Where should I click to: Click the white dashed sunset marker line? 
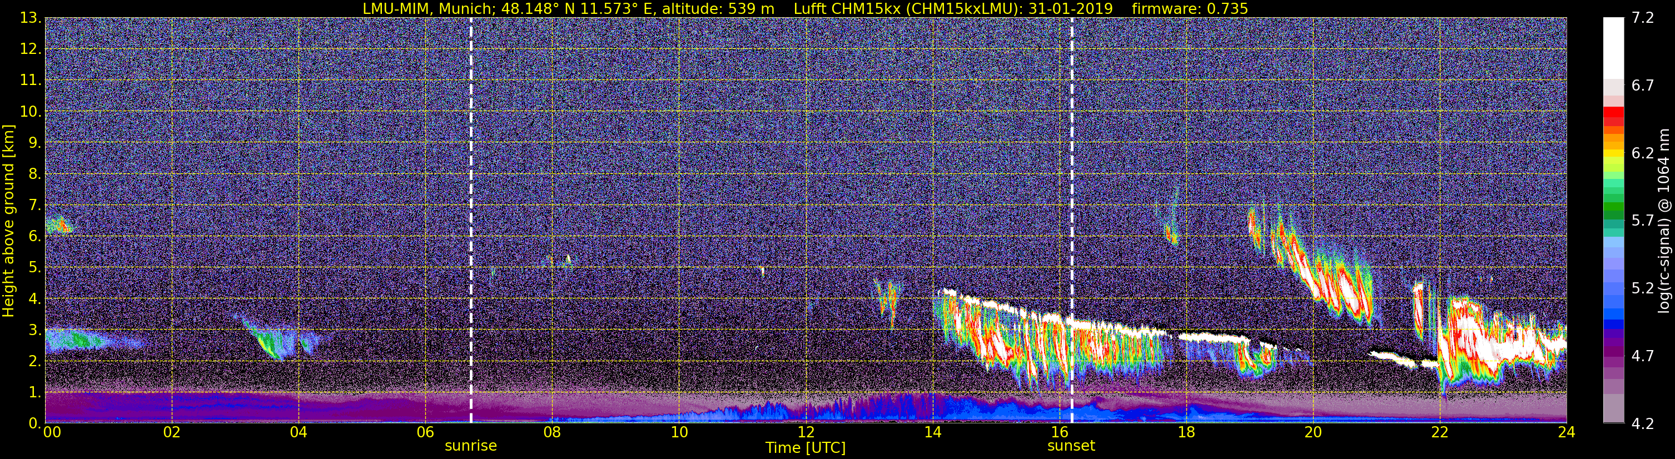click(1072, 221)
